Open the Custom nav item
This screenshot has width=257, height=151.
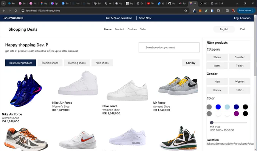tap(132, 29)
